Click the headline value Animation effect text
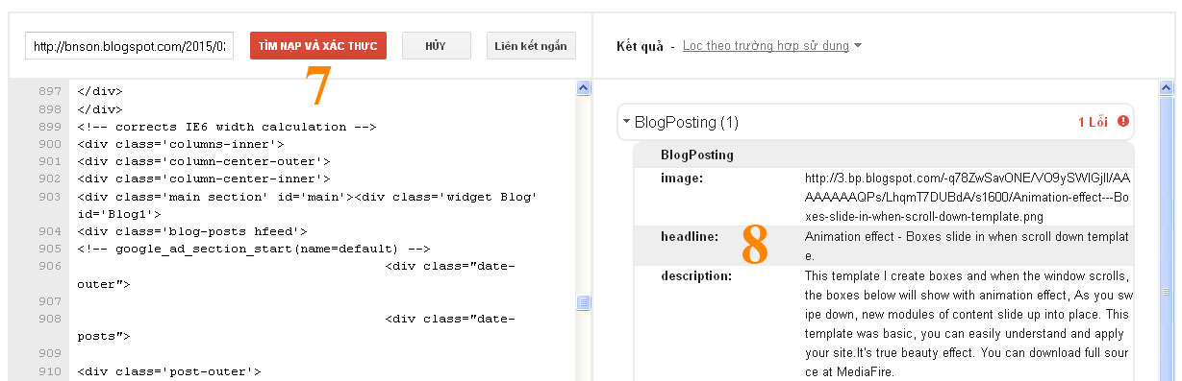1182x381 pixels. tap(967, 246)
